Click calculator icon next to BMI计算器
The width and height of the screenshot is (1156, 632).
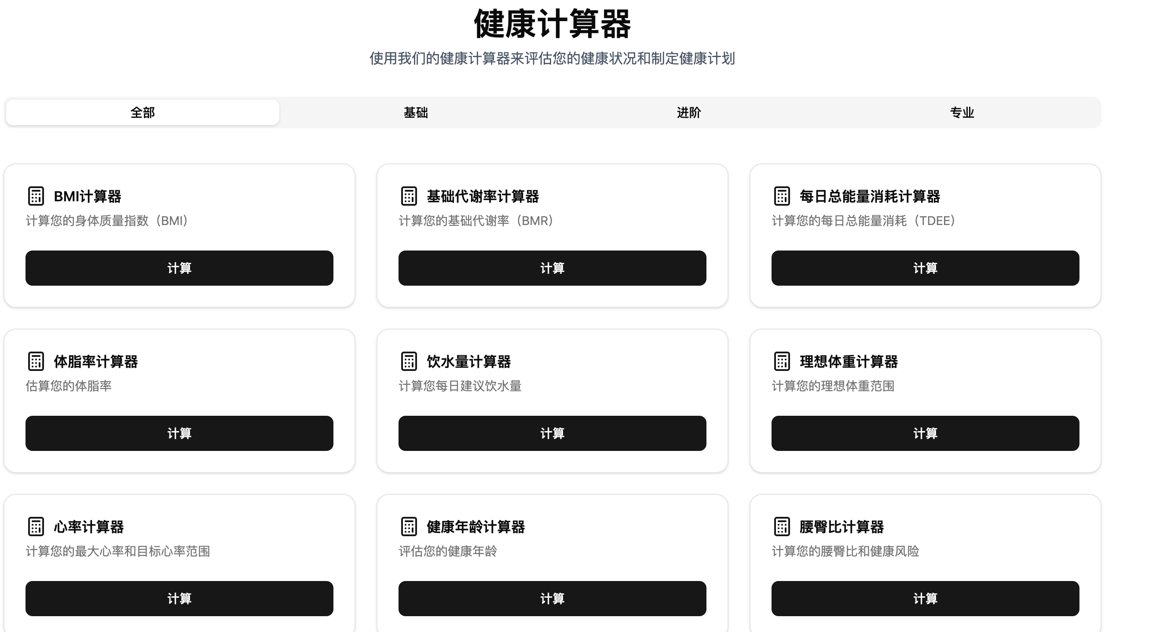point(36,196)
